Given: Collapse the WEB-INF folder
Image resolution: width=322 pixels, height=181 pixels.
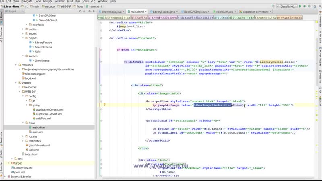Looking at the screenshot, I should point(19,92).
